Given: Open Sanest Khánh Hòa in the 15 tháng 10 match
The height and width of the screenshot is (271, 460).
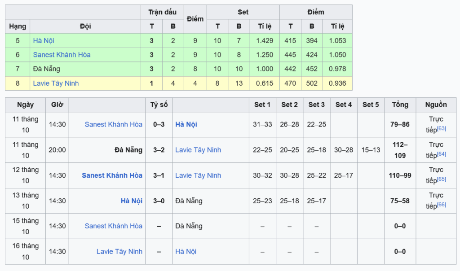Looking at the screenshot, I should (x=113, y=226).
